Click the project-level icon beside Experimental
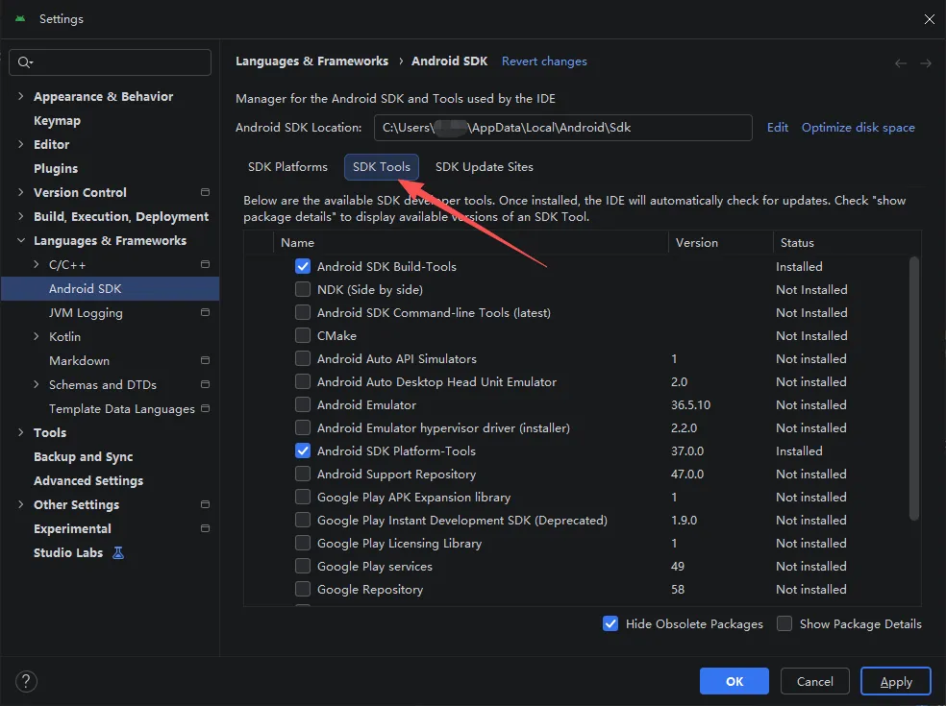 point(205,529)
